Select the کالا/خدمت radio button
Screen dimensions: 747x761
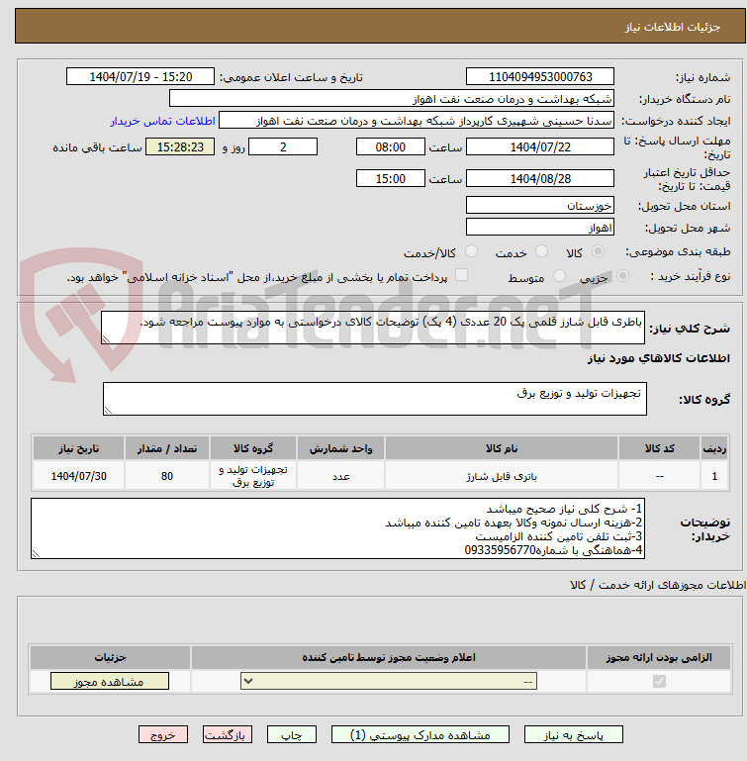click(x=471, y=251)
